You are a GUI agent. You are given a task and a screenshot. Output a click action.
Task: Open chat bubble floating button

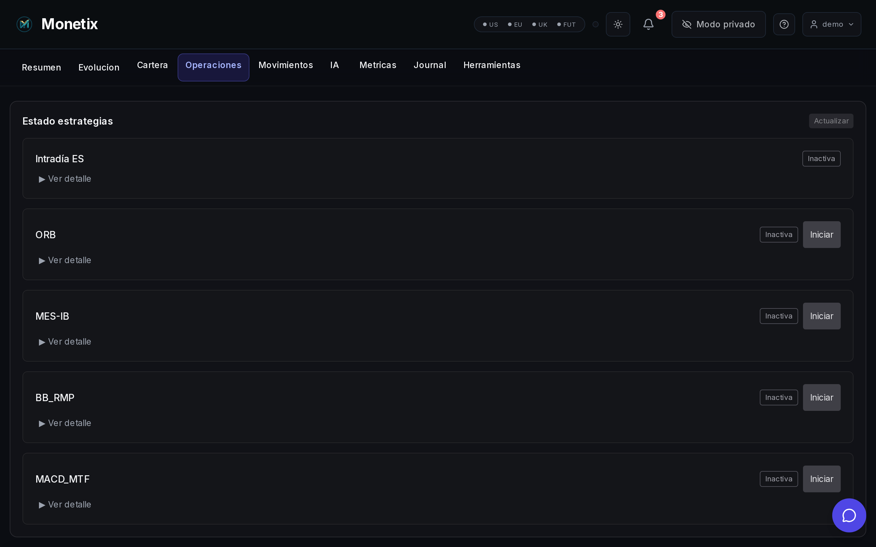point(849,515)
